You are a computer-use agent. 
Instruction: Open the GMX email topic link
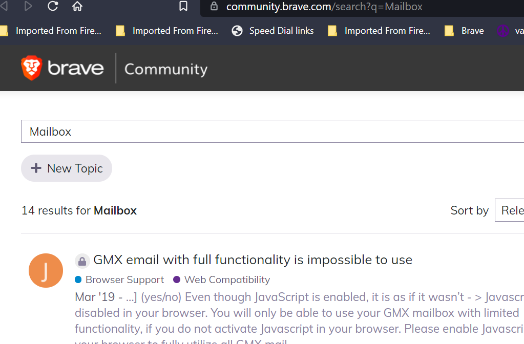253,260
